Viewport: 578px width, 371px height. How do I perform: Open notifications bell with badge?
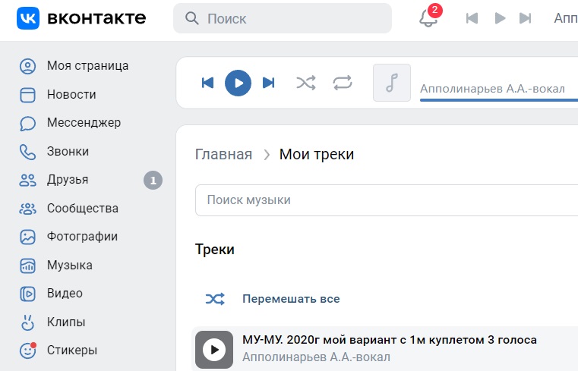pyautogui.click(x=429, y=17)
